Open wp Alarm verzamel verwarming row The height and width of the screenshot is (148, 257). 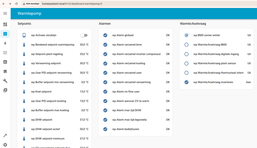pyautogui.click(x=136, y=82)
